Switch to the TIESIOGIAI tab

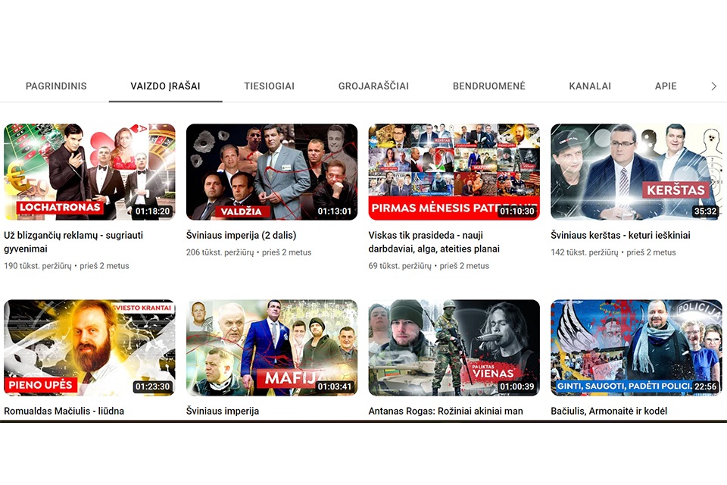[269, 86]
